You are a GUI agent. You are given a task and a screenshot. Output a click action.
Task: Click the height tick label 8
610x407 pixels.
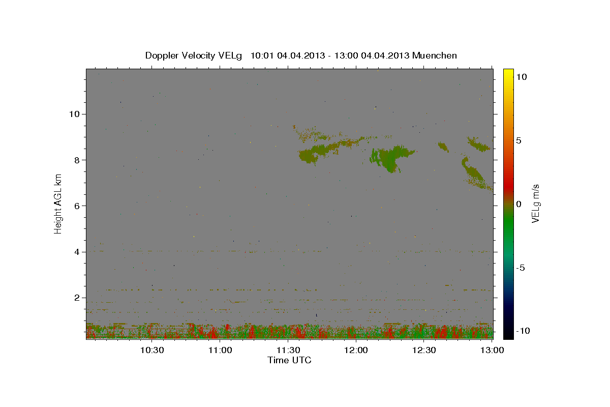pos(78,160)
